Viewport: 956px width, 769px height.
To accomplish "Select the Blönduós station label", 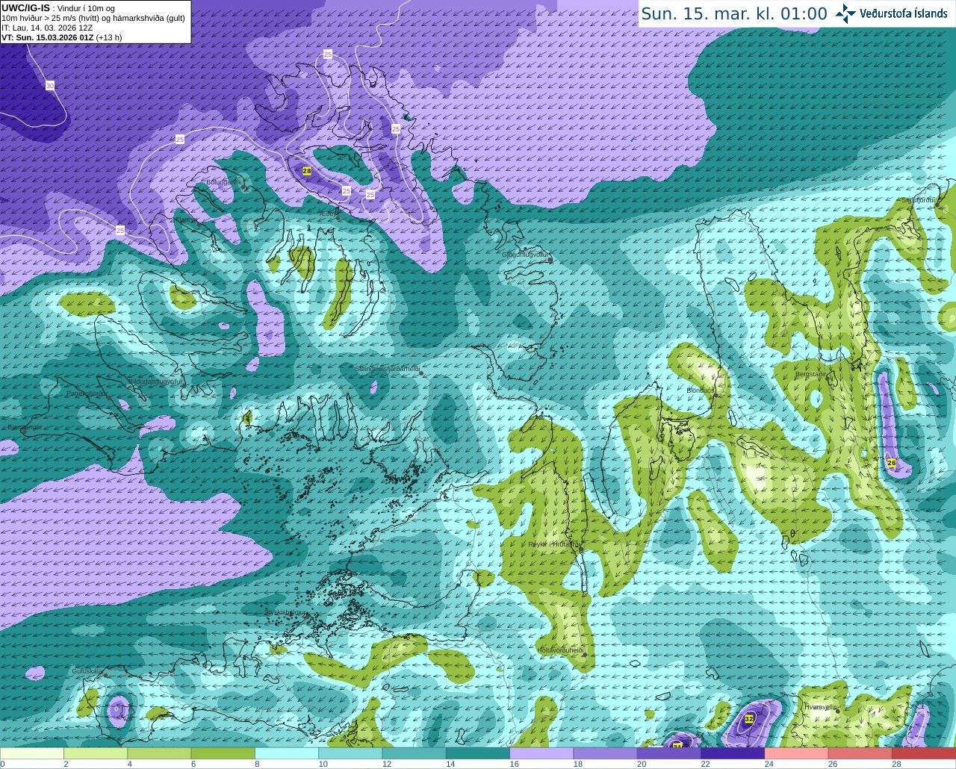I will 701,390.
